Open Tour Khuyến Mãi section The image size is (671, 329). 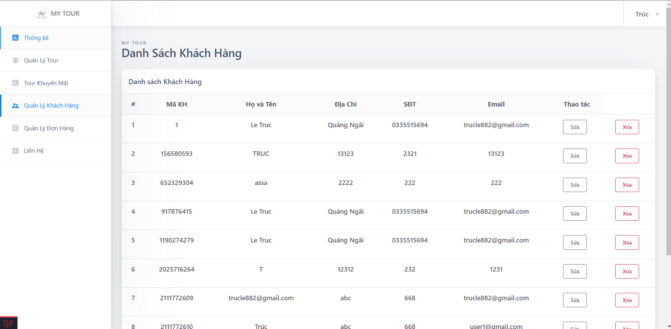click(56, 83)
